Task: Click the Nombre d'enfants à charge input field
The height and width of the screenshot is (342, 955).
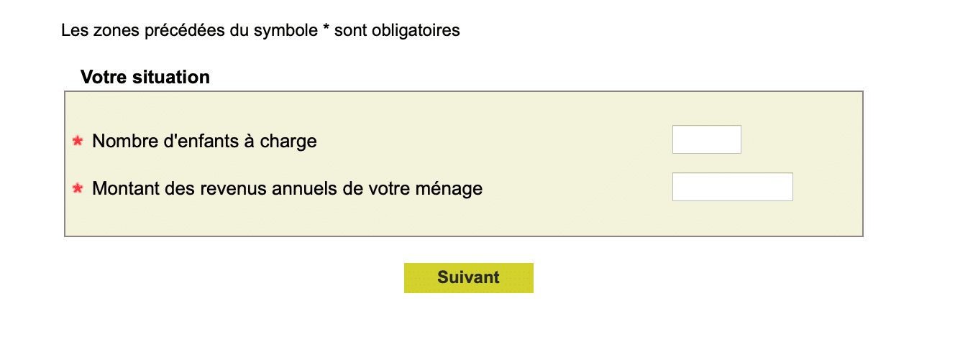Action: [x=706, y=139]
